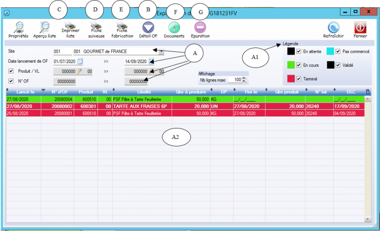Click the Epuration icon
This screenshot has width=380, height=231.
click(200, 27)
